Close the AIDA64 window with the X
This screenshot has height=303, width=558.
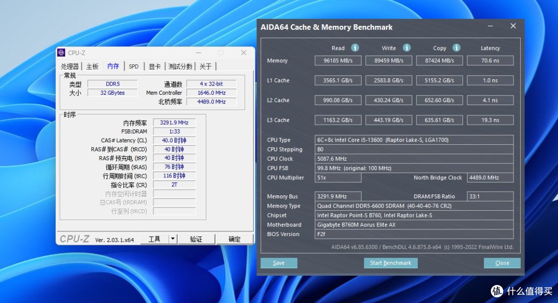[513, 26]
